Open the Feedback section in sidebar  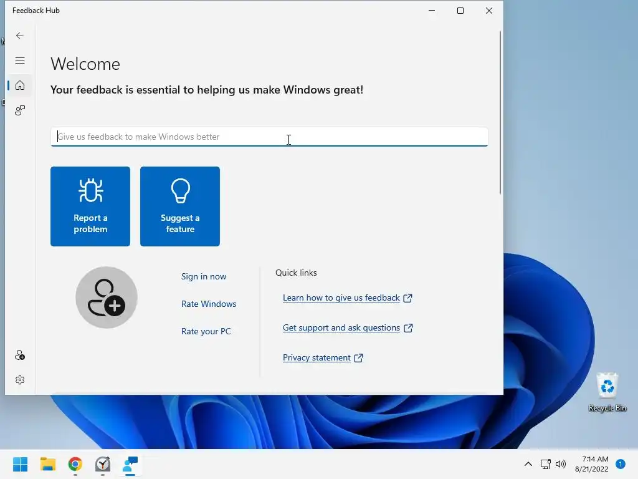[19, 110]
